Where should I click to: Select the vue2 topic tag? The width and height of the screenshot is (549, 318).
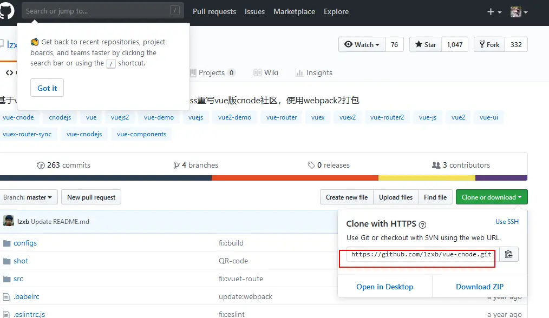(458, 117)
